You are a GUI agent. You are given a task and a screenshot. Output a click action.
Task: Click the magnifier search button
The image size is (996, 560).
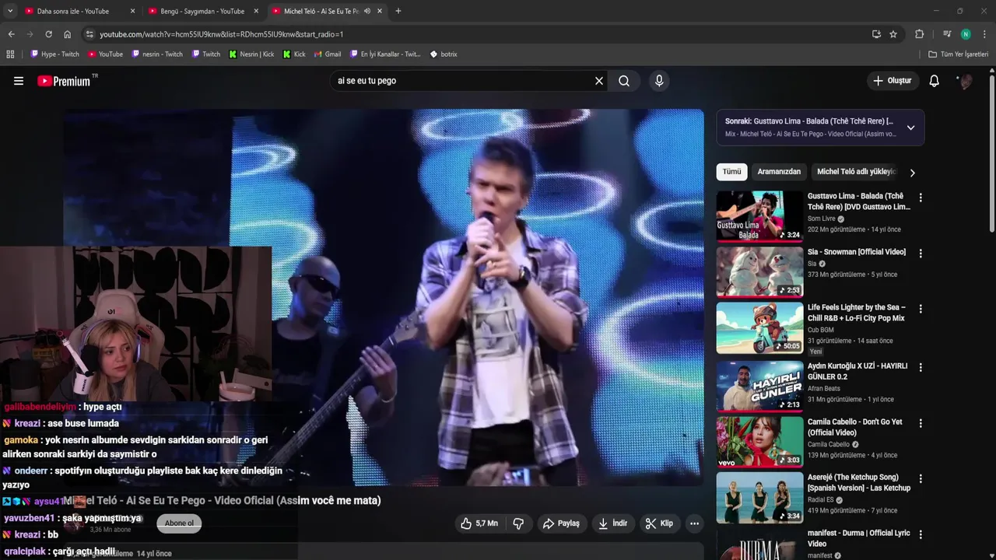click(624, 81)
